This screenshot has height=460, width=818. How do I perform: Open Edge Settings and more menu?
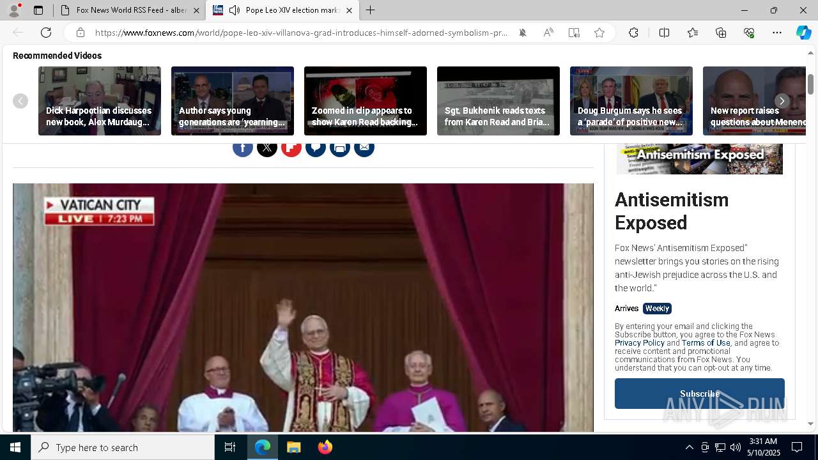coord(777,33)
